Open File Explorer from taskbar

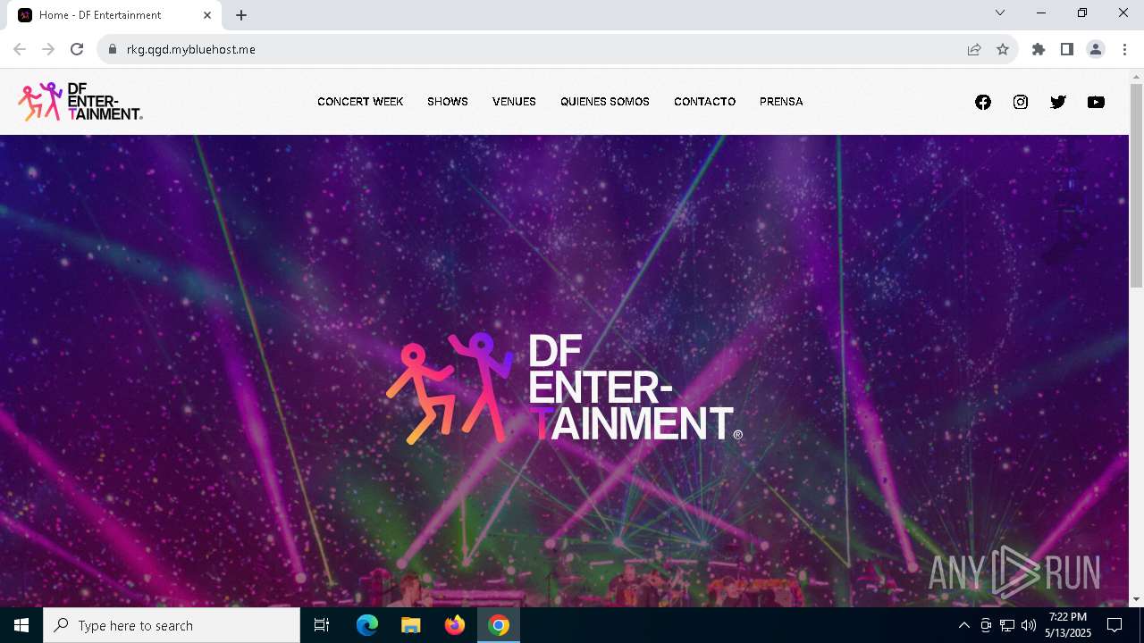[x=411, y=625]
